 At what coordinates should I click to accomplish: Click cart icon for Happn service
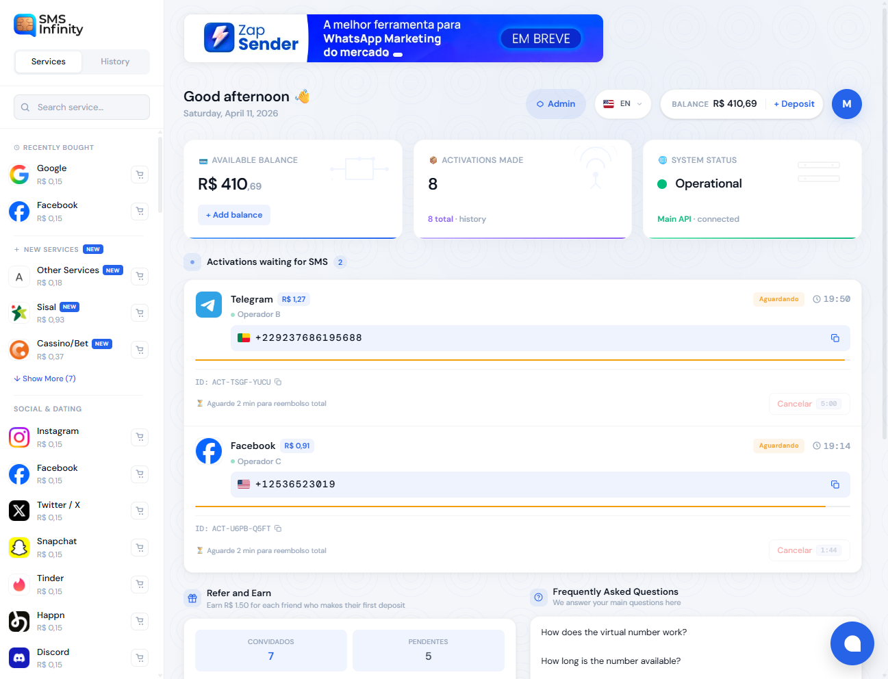click(140, 621)
